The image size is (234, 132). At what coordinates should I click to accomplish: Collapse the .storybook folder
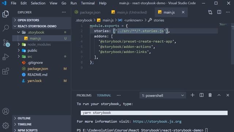[42, 32]
